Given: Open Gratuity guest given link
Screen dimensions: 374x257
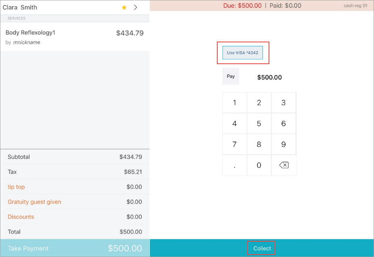Looking at the screenshot, I should (34, 202).
